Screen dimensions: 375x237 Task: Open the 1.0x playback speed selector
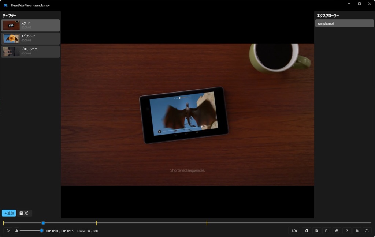[x=294, y=231]
